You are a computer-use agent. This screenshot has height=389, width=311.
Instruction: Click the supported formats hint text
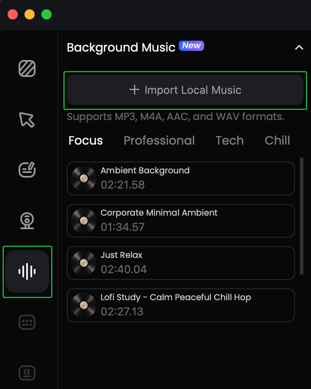[176, 117]
